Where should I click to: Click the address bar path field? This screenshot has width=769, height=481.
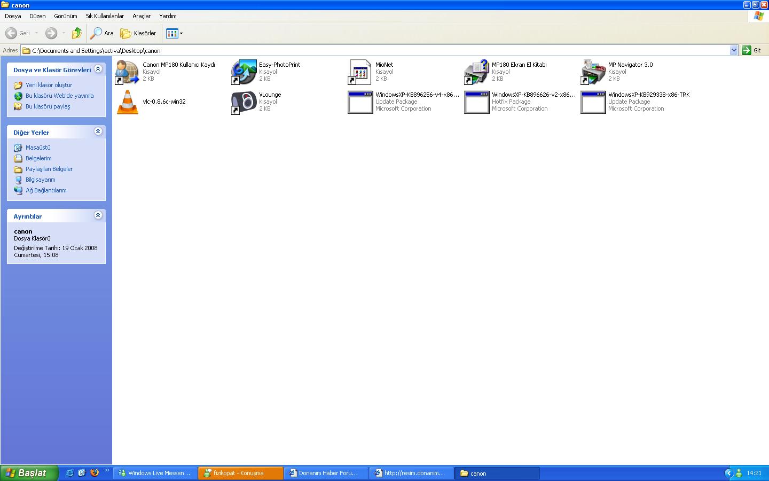380,50
